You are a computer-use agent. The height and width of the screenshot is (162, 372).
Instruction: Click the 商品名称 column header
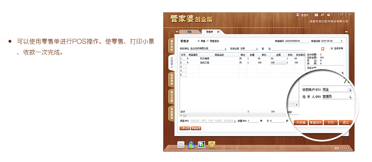(219, 55)
